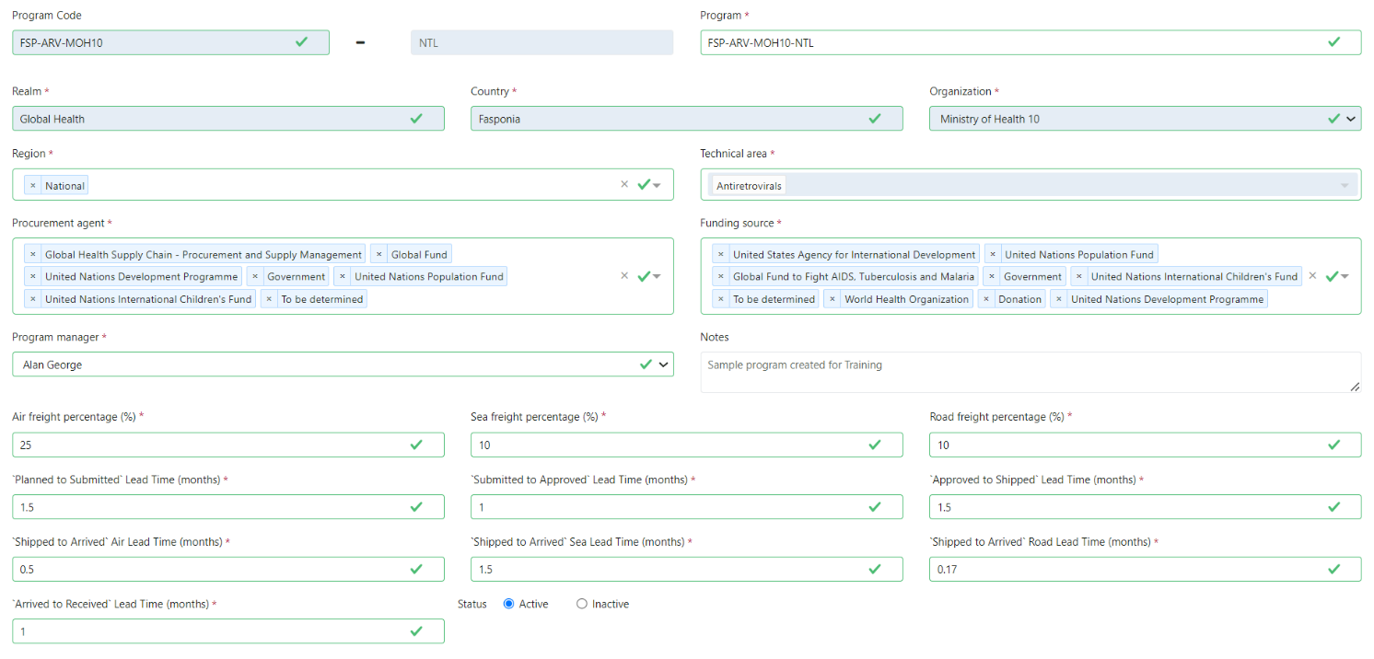Click the Road freight percentage field
1374x659 pixels.
(1145, 445)
